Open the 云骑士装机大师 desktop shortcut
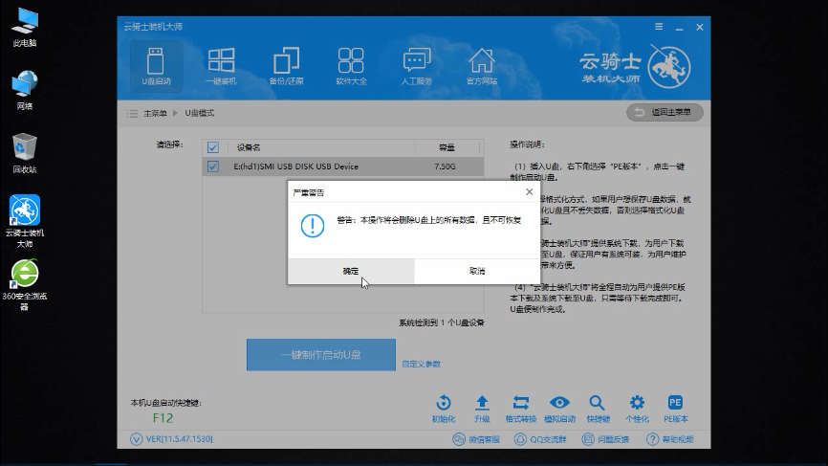The width and height of the screenshot is (828, 466). pyautogui.click(x=25, y=221)
